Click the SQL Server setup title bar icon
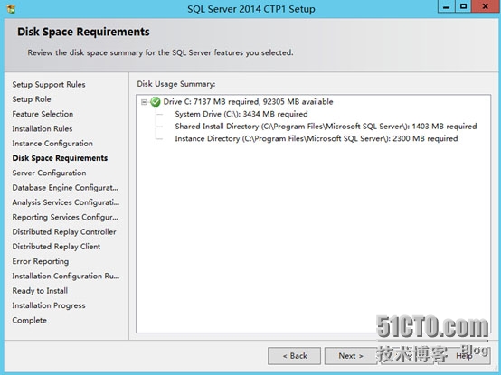 (11, 9)
